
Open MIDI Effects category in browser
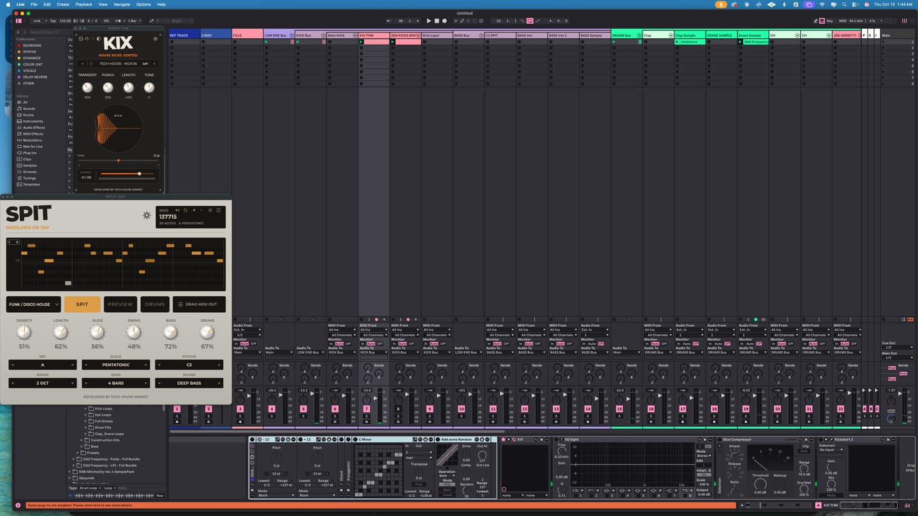33,134
